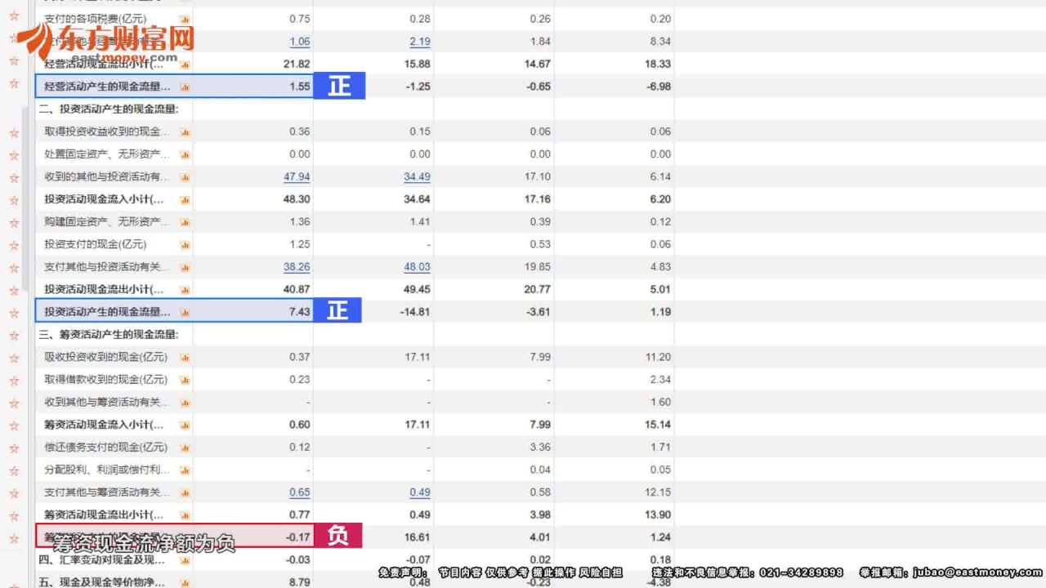Click the -14.81 cell
Image resolution: width=1046 pixels, height=588 pixels.
pyautogui.click(x=415, y=312)
